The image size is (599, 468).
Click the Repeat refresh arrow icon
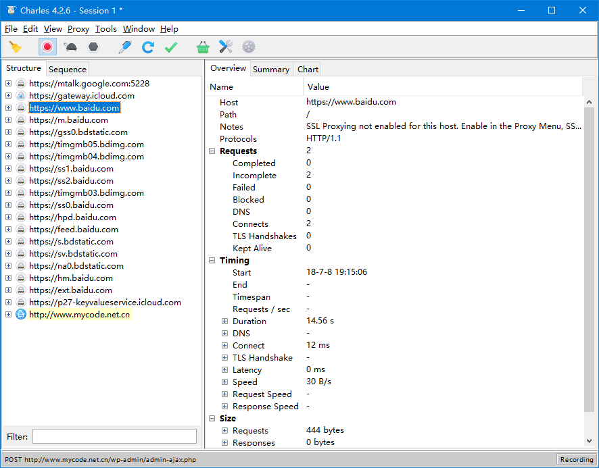148,47
